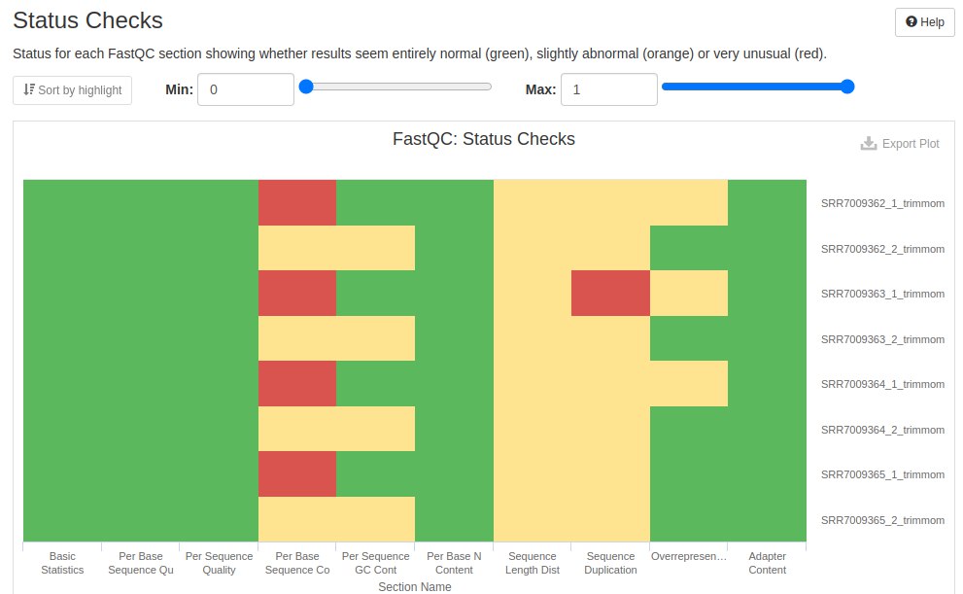The height and width of the screenshot is (594, 963).
Task: Click the Min value input field
Action: (x=246, y=89)
